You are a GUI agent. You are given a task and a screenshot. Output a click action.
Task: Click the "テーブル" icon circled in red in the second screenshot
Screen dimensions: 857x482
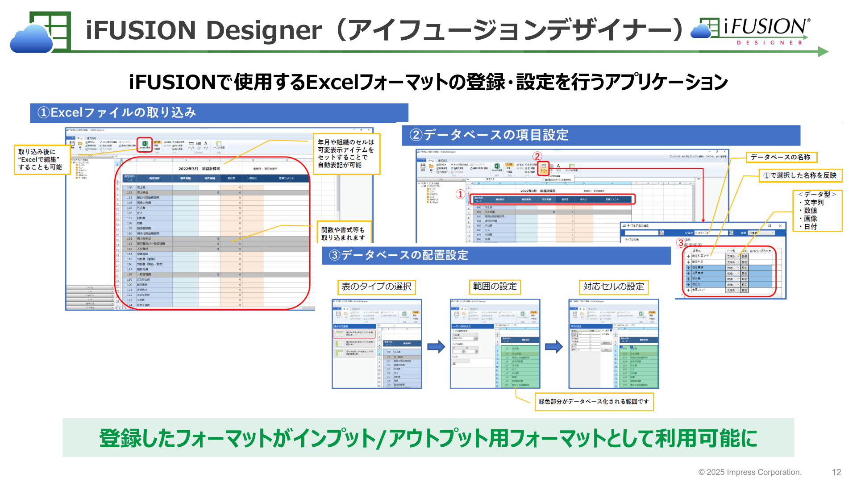click(x=544, y=169)
